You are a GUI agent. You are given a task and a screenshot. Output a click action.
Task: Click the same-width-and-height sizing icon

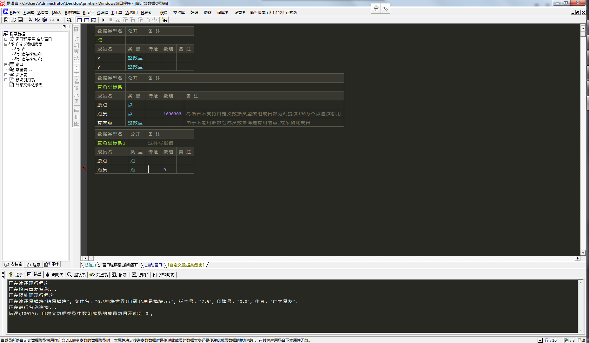(77, 124)
